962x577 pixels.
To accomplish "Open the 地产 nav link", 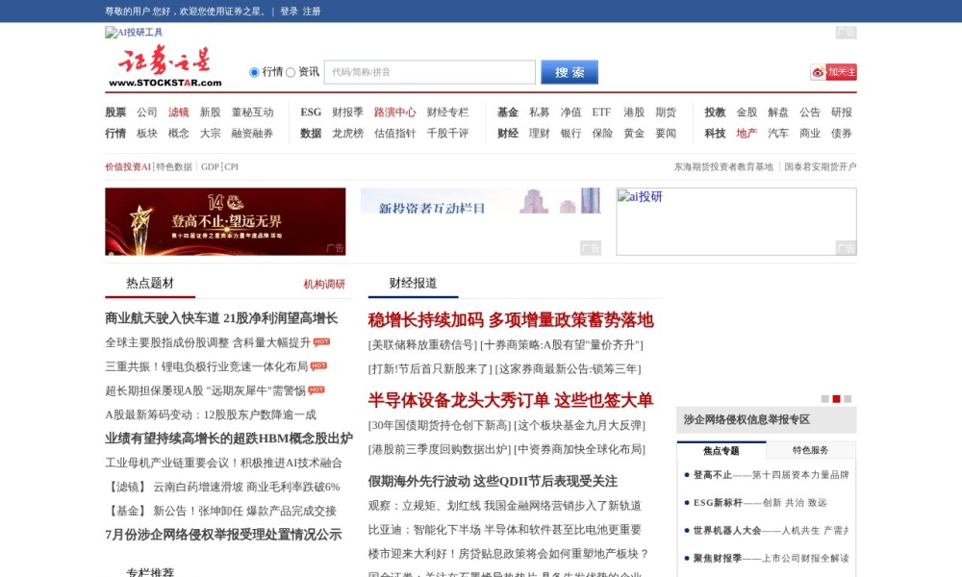I will point(747,133).
